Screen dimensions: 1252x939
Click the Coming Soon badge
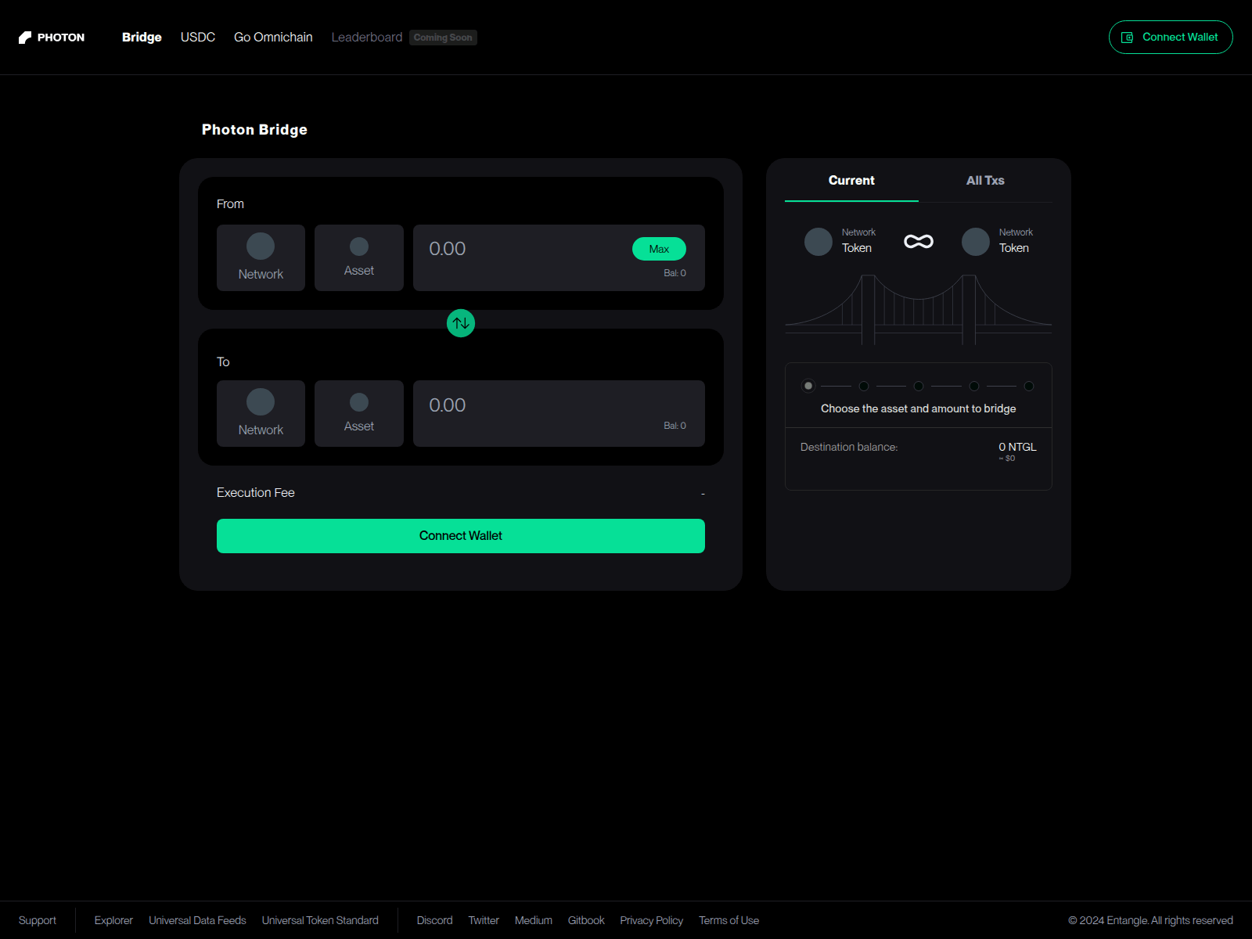click(x=443, y=38)
